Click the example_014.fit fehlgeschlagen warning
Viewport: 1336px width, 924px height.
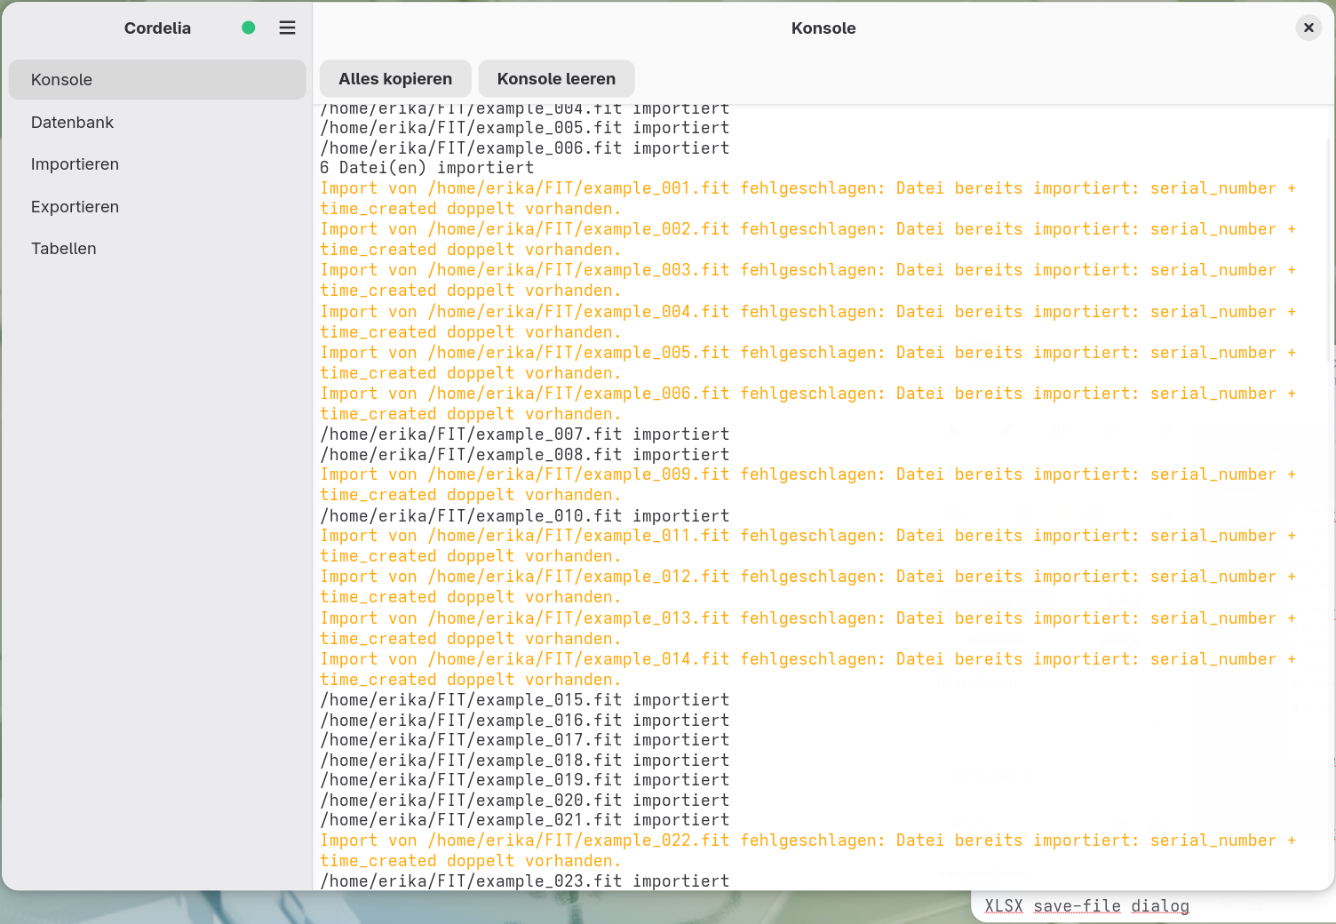coord(807,669)
